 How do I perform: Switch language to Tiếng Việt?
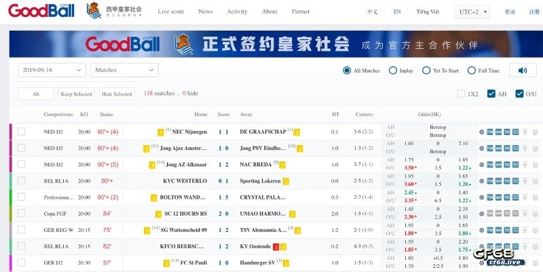click(x=428, y=12)
